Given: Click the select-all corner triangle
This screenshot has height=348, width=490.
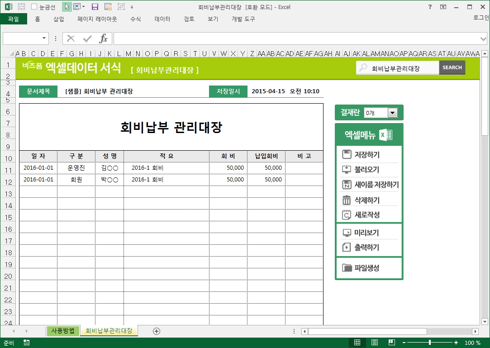Looking at the screenshot, I should point(12,53).
